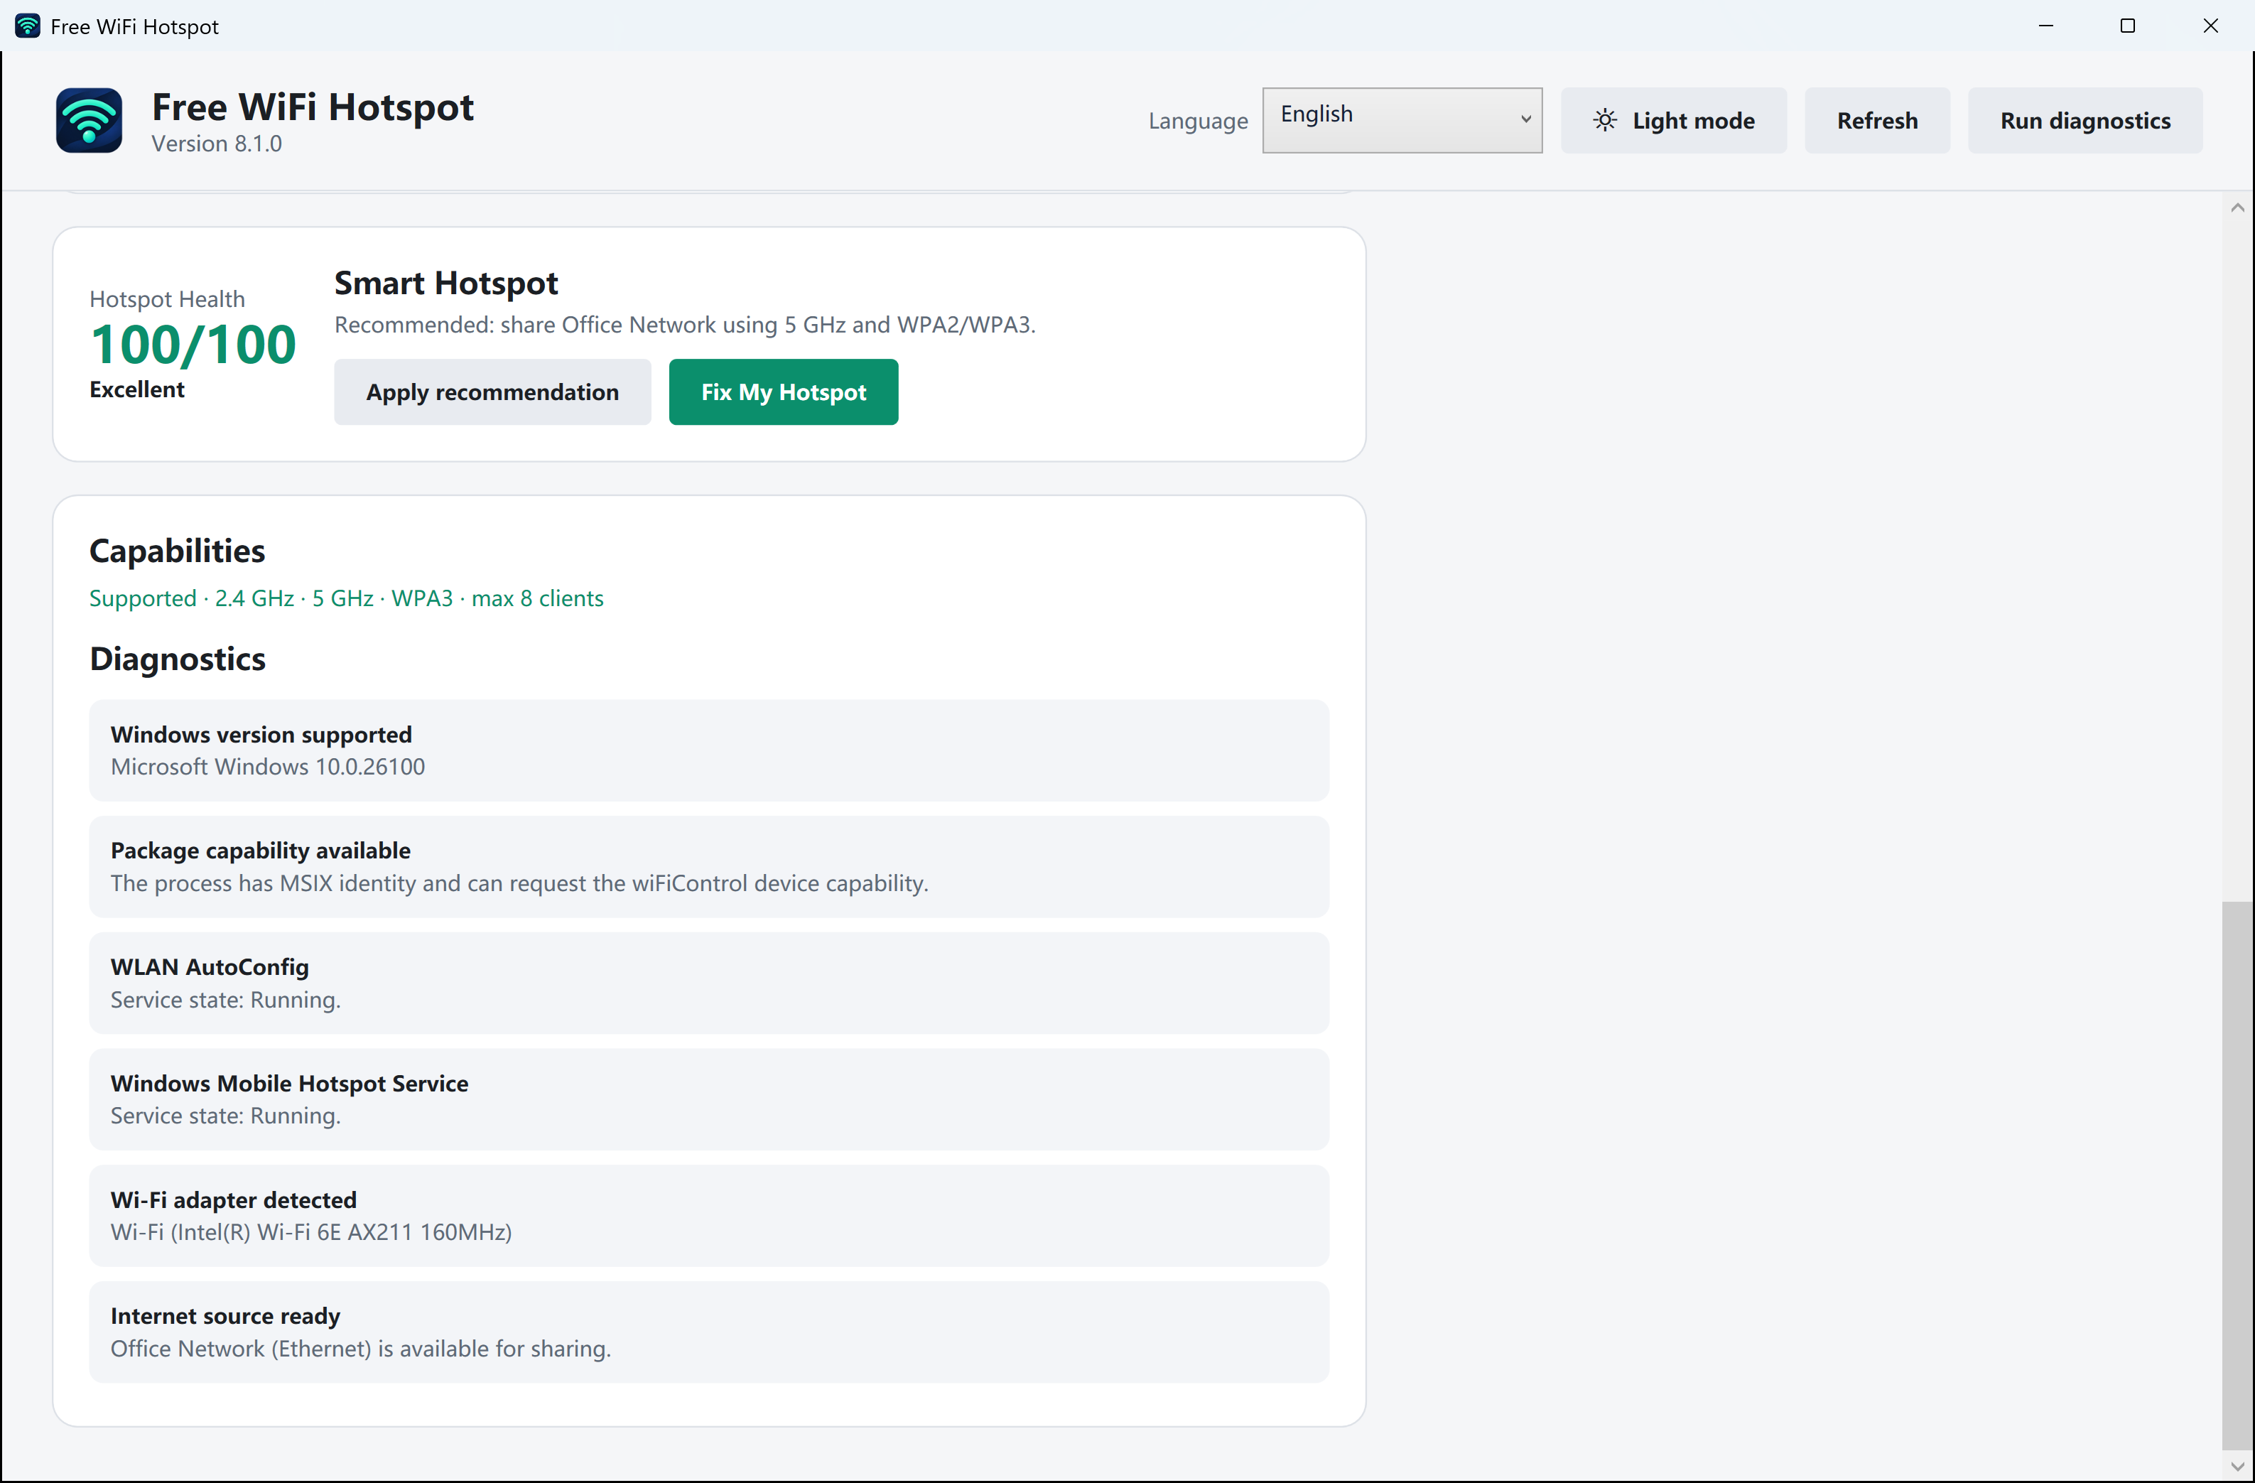Screen dimensions: 2255x1483
Task: Click Apply recommendation button
Action: 492,392
